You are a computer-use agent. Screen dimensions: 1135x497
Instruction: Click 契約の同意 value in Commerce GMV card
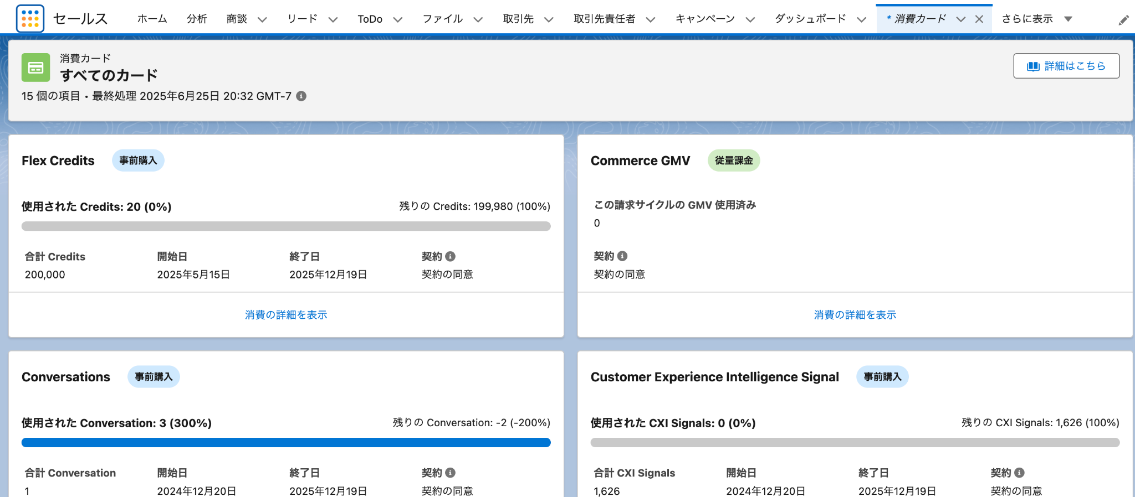pyautogui.click(x=620, y=275)
